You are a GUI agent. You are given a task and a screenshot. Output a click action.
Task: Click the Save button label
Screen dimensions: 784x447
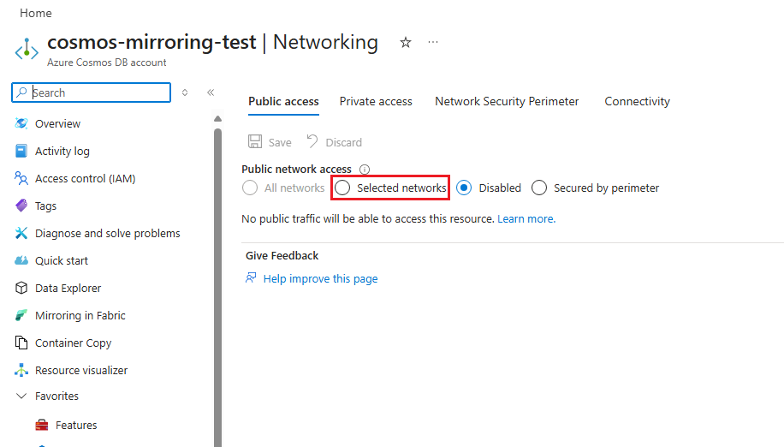[280, 142]
